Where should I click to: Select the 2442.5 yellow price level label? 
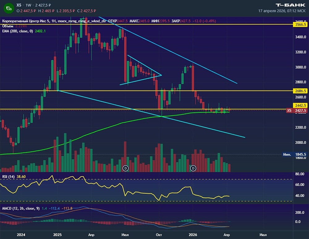pos(300,105)
